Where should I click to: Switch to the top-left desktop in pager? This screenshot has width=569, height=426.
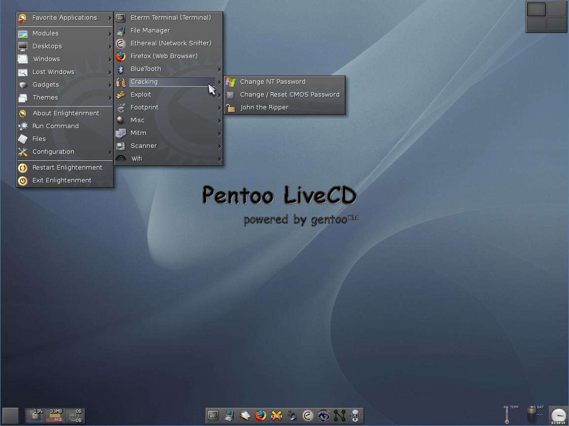pos(536,9)
